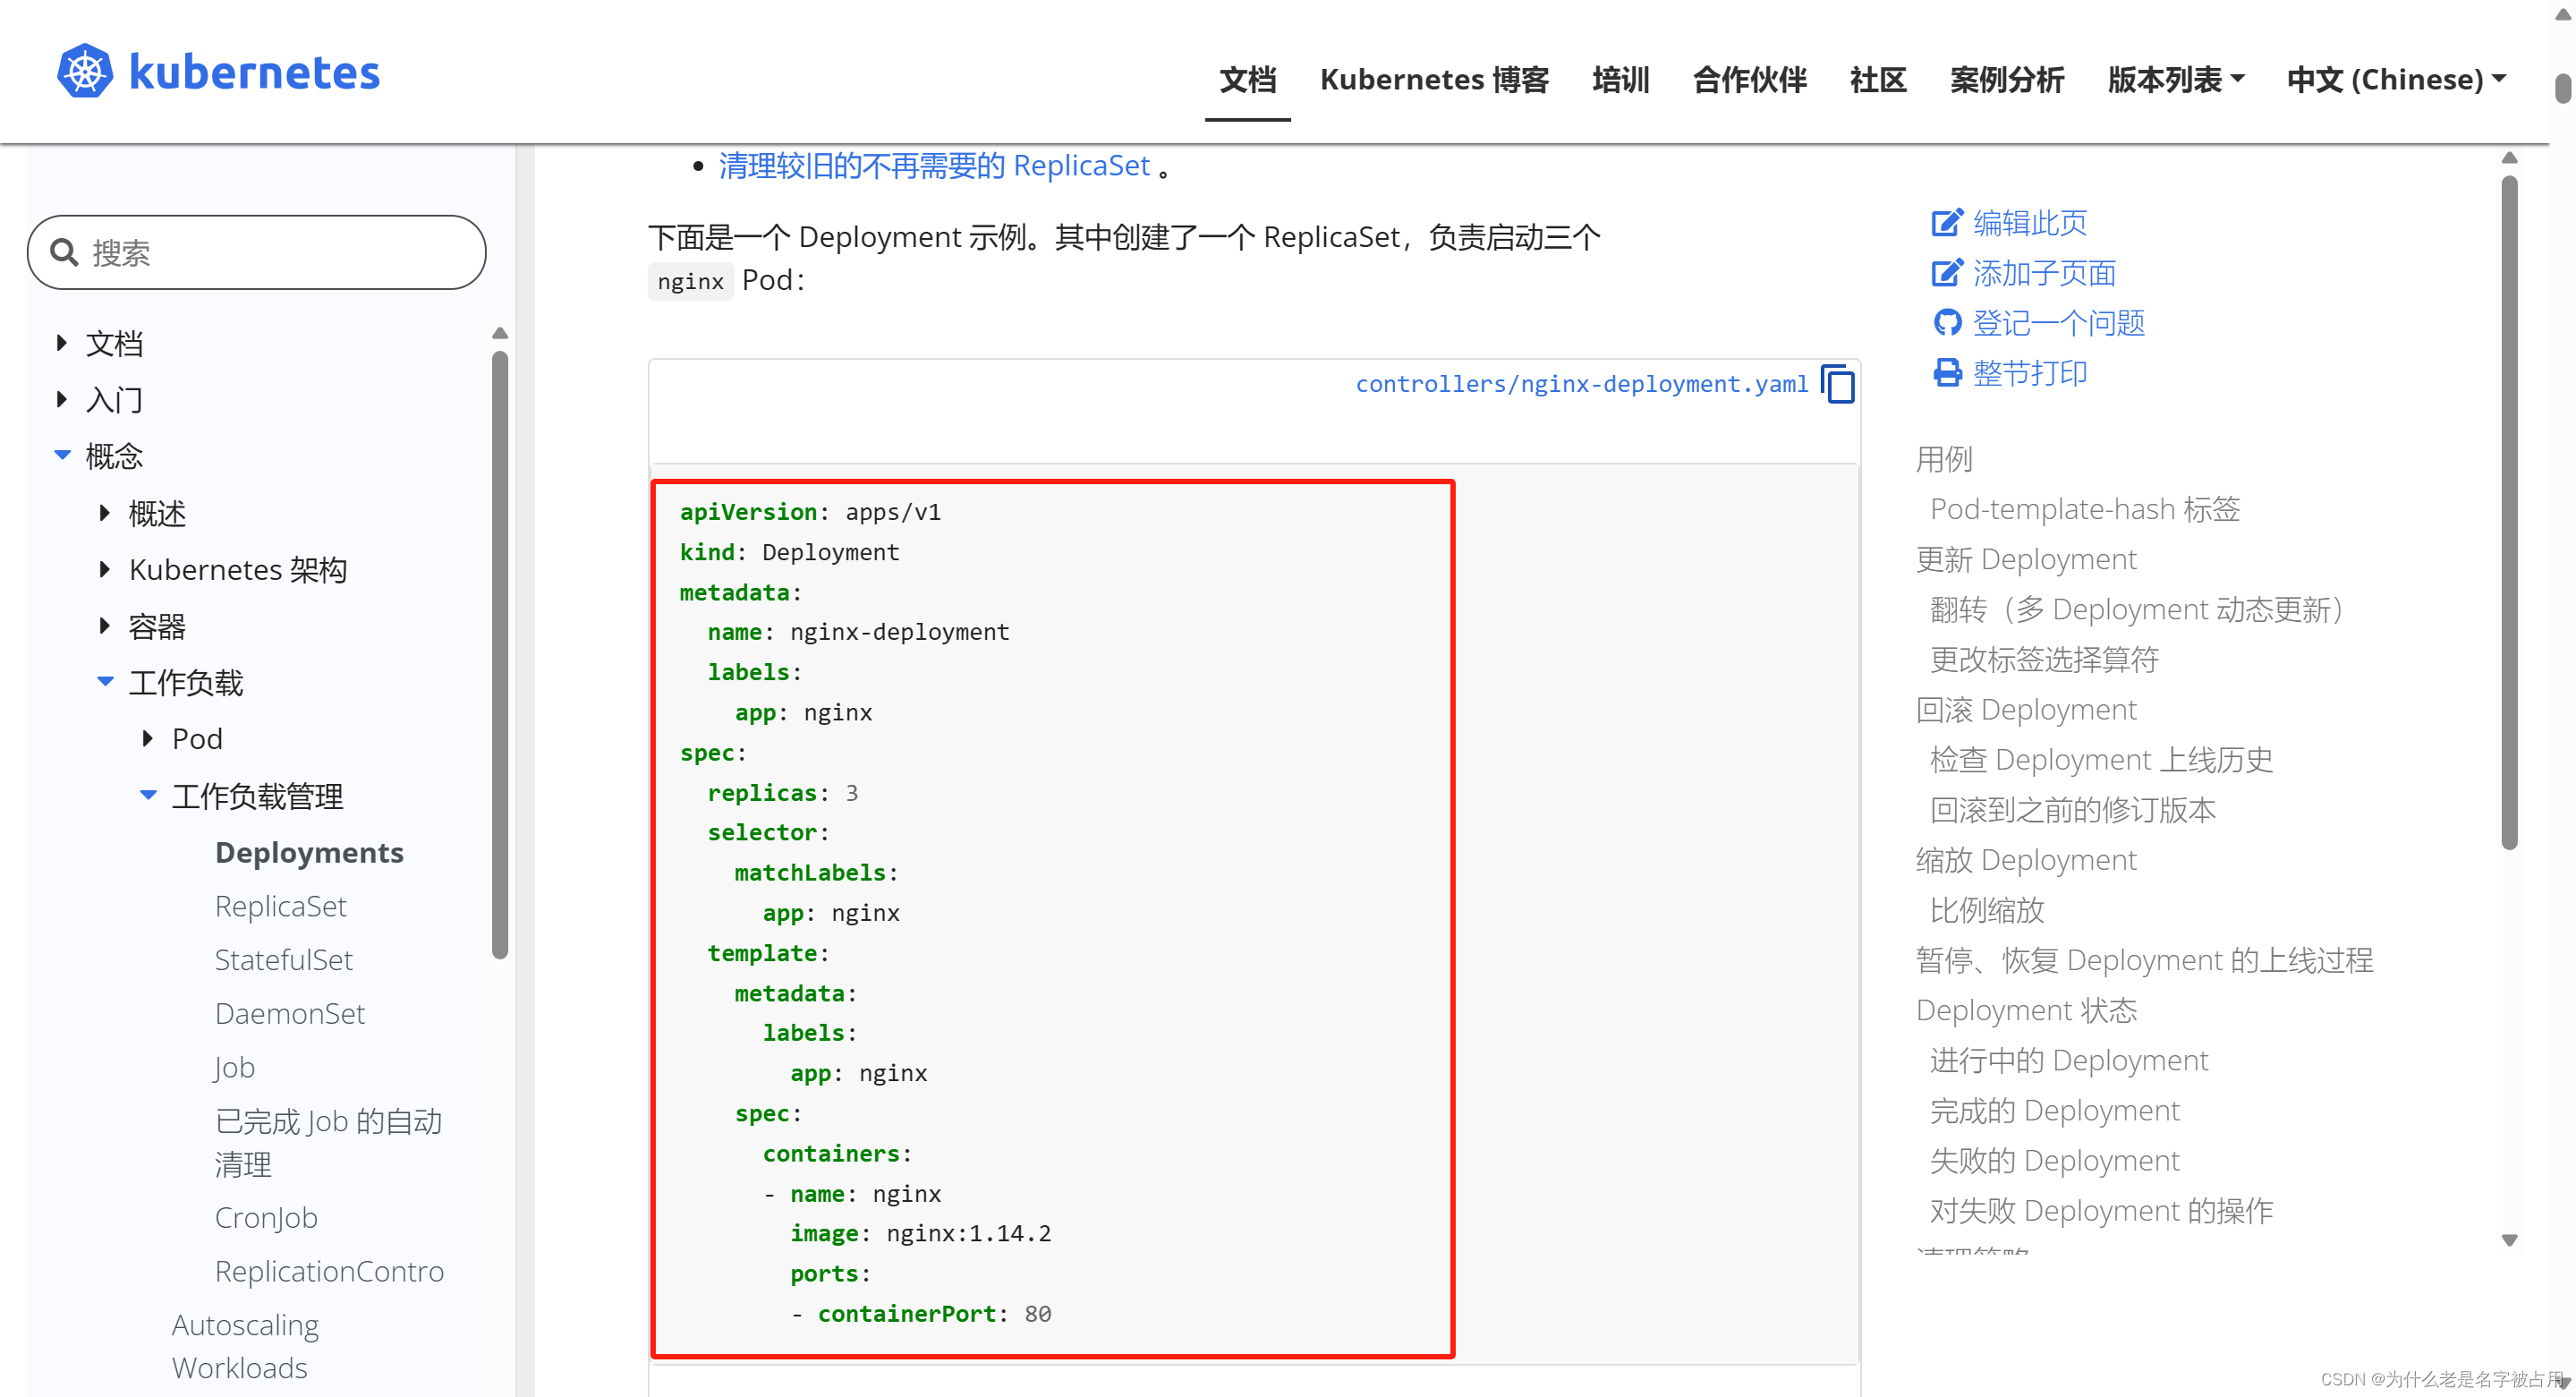Jump to 完成的 Deployment section
This screenshot has height=1397, width=2576.
[2054, 1110]
